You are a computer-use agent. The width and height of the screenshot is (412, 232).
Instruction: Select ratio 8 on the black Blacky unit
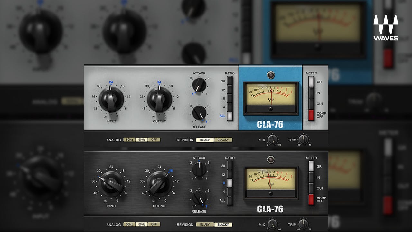click(229, 183)
